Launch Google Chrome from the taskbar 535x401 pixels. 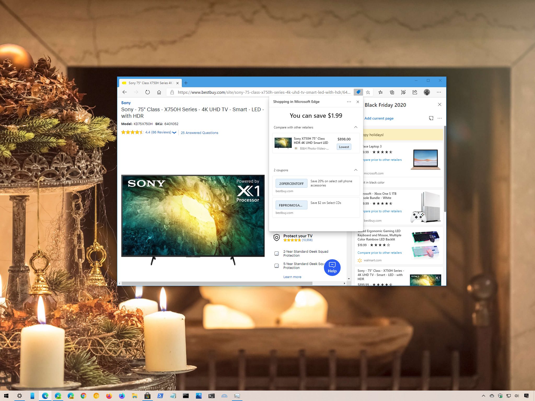click(x=83, y=396)
